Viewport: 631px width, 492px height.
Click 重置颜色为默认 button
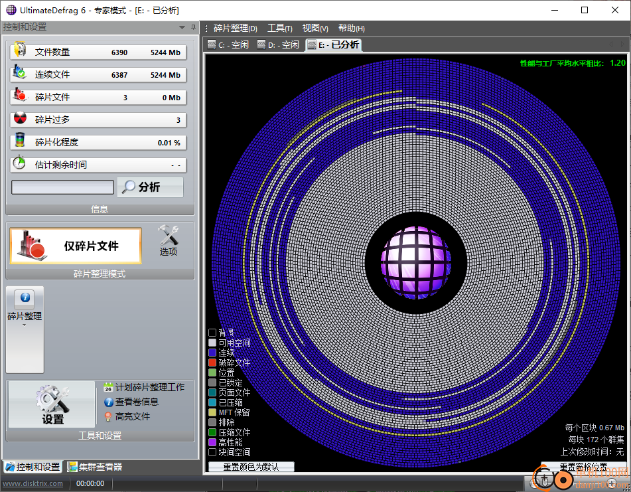point(251,467)
